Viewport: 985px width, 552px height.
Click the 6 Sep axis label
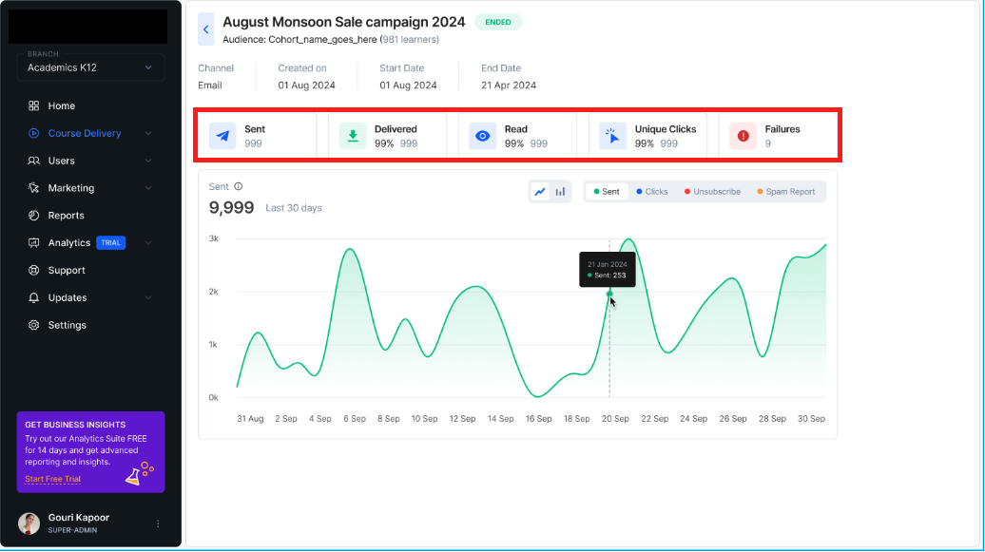pos(355,419)
